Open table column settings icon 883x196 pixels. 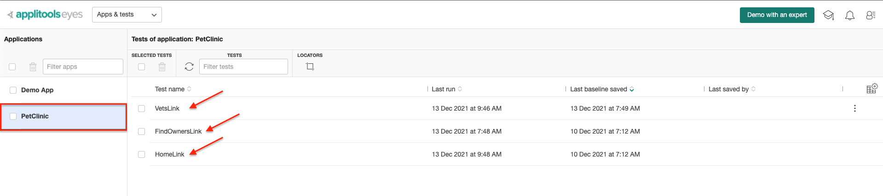coord(872,89)
